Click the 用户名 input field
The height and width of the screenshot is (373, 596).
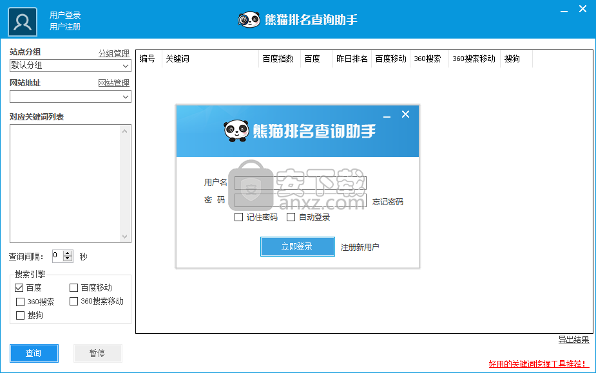coord(300,183)
